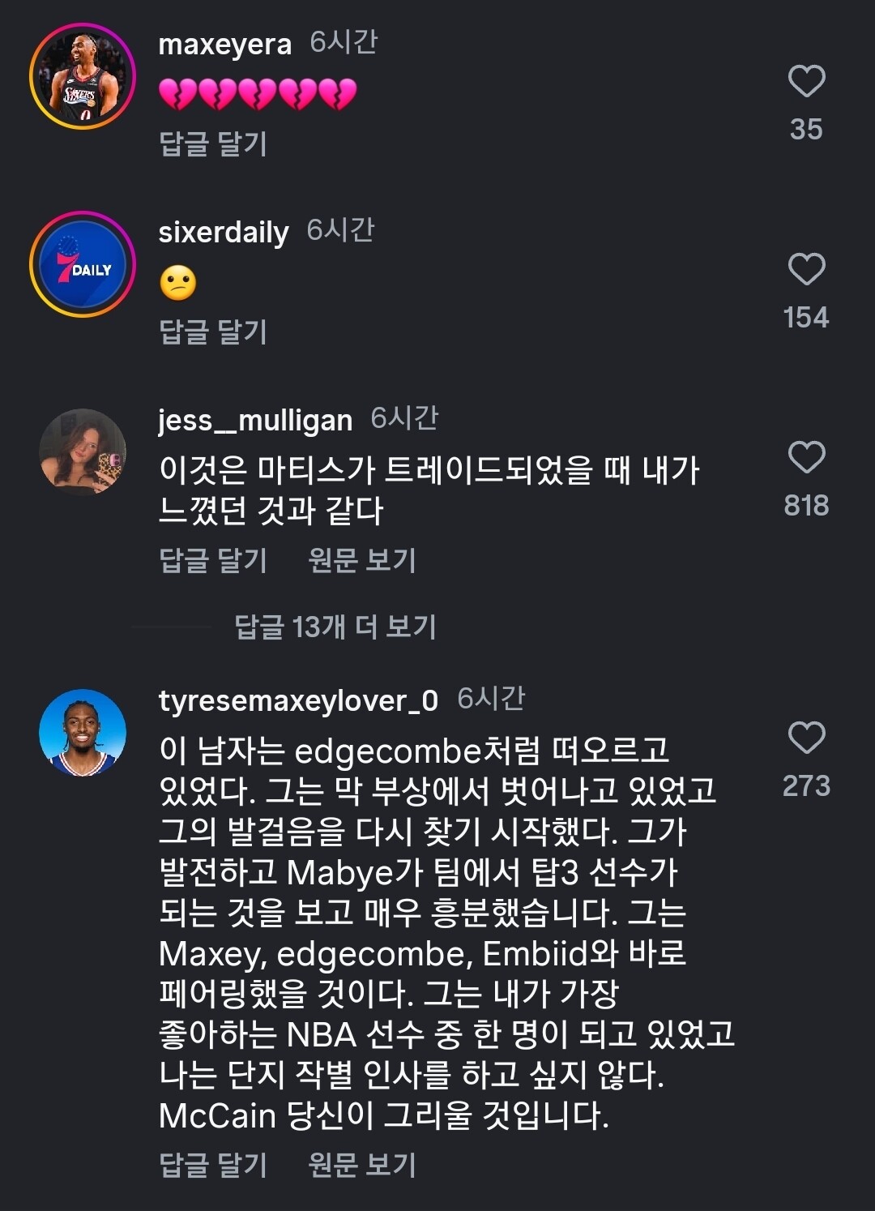The width and height of the screenshot is (875, 1211).
Task: Show original text of tyresemaxeylover_0's comment
Action: coord(362,1165)
